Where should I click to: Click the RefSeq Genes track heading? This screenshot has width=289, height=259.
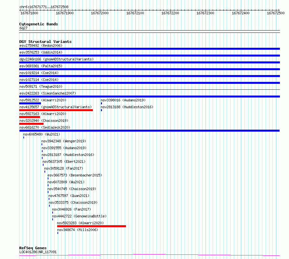(33, 248)
